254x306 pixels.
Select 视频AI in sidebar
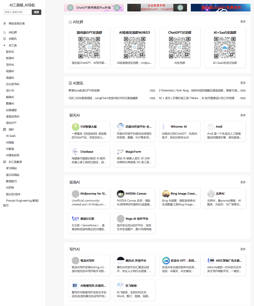point(10,71)
